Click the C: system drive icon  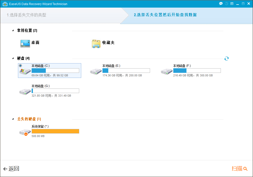point(25,71)
